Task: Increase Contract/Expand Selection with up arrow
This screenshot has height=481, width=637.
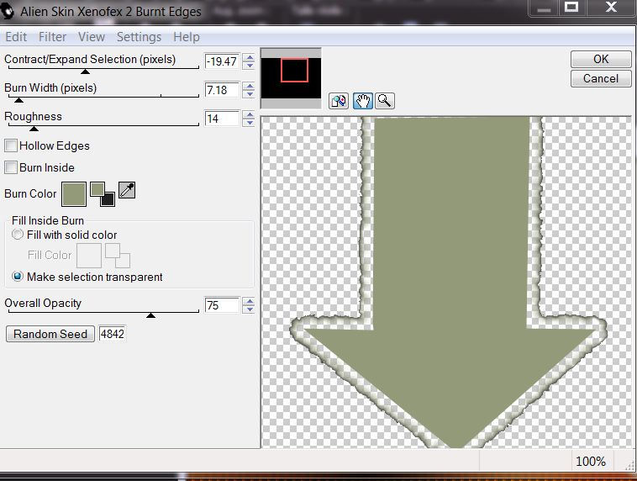Action: 249,57
